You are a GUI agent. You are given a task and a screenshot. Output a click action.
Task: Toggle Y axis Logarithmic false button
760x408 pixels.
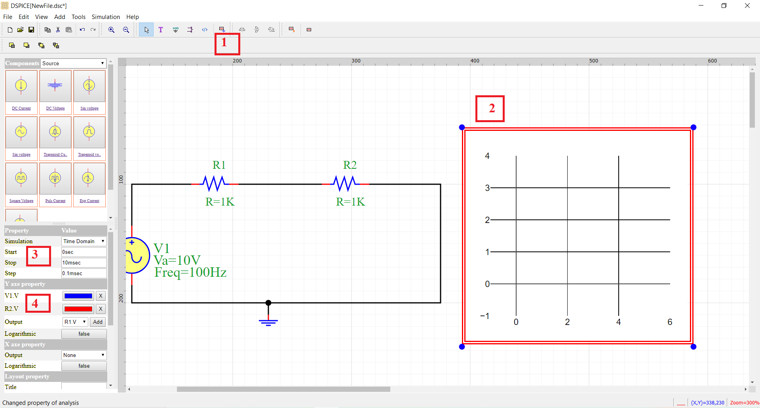(84, 334)
